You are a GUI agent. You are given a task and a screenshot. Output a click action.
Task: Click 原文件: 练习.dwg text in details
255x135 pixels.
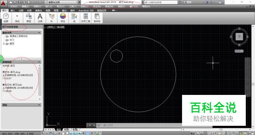tap(11, 72)
